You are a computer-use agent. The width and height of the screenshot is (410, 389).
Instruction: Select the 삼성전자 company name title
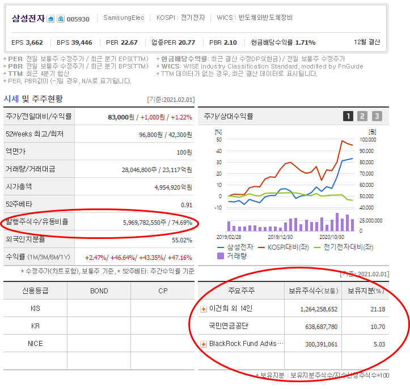28,19
